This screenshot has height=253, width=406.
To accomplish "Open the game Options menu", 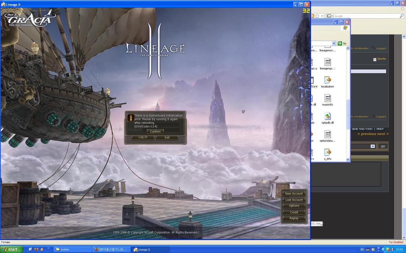I will tap(294, 206).
